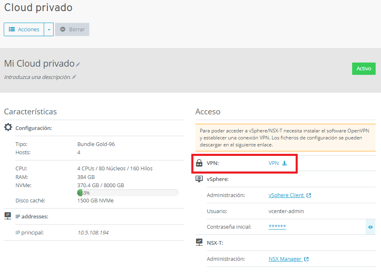Click the Acciones list icon
Image resolution: width=381 pixels, height=276 pixels.
pos(12,29)
